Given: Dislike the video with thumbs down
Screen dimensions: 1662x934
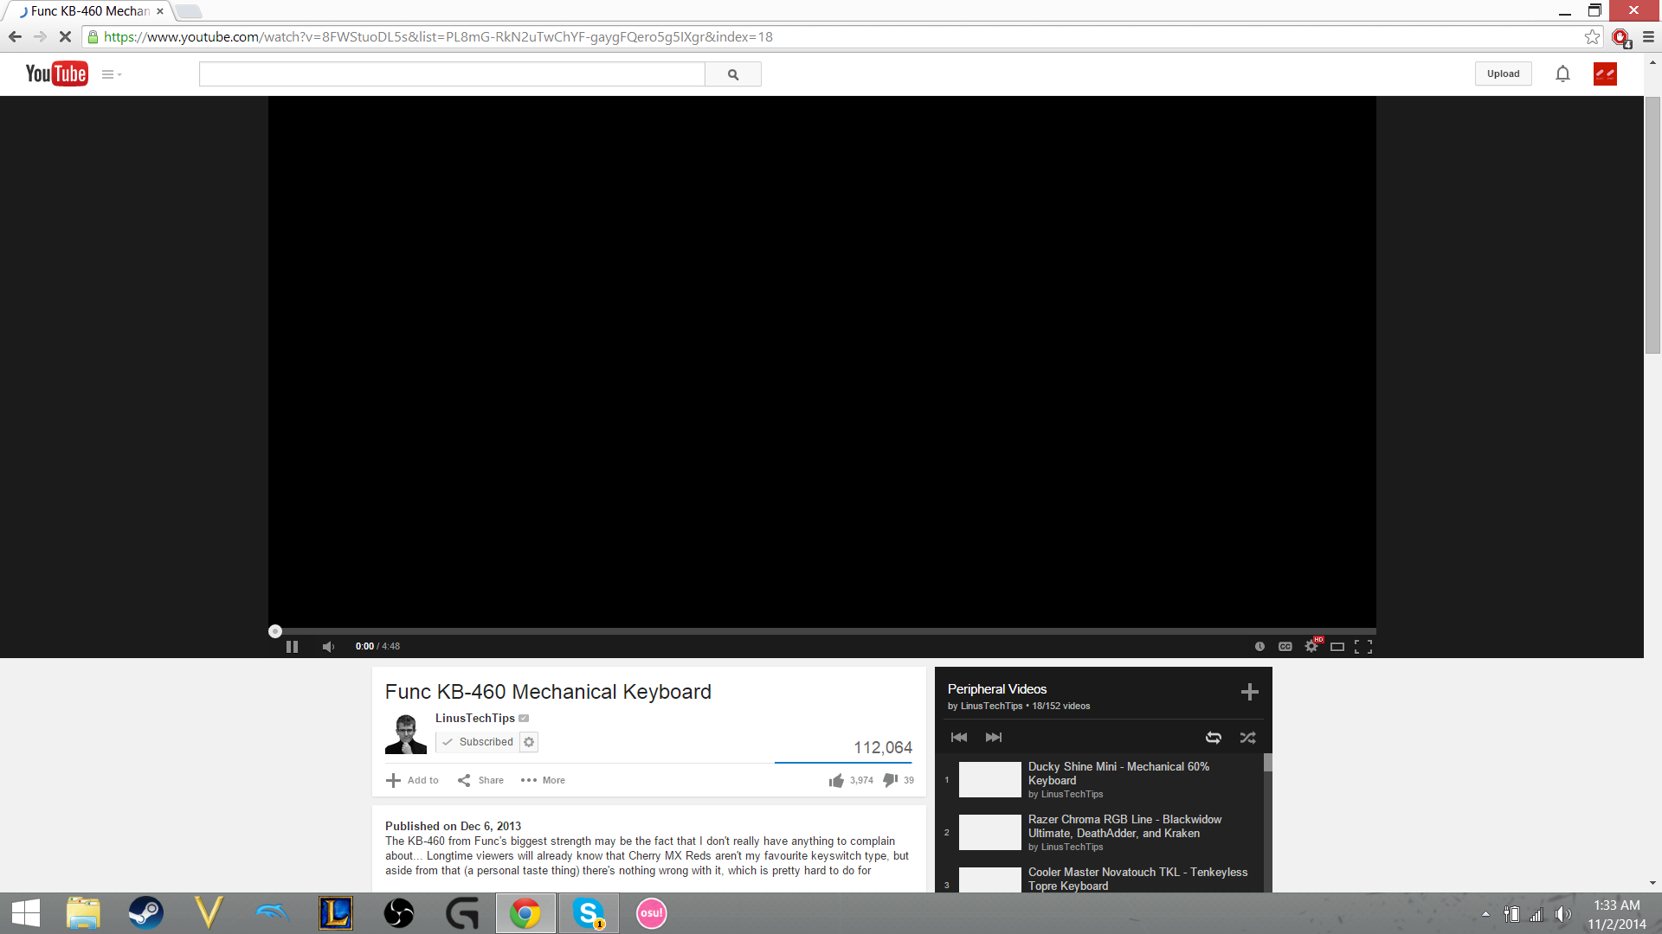Looking at the screenshot, I should pyautogui.click(x=890, y=780).
